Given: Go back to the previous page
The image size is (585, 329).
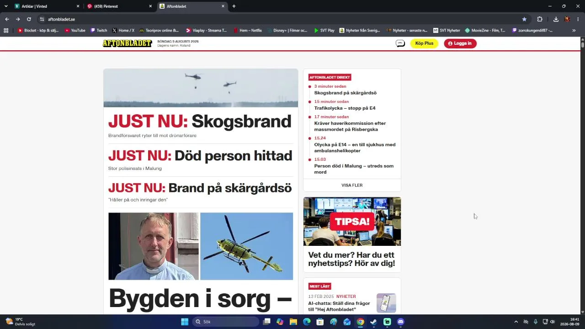Looking at the screenshot, I should click(x=7, y=19).
